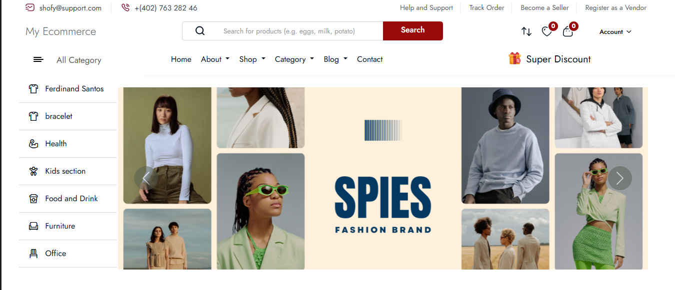Select the Kids section category

(x=65, y=171)
